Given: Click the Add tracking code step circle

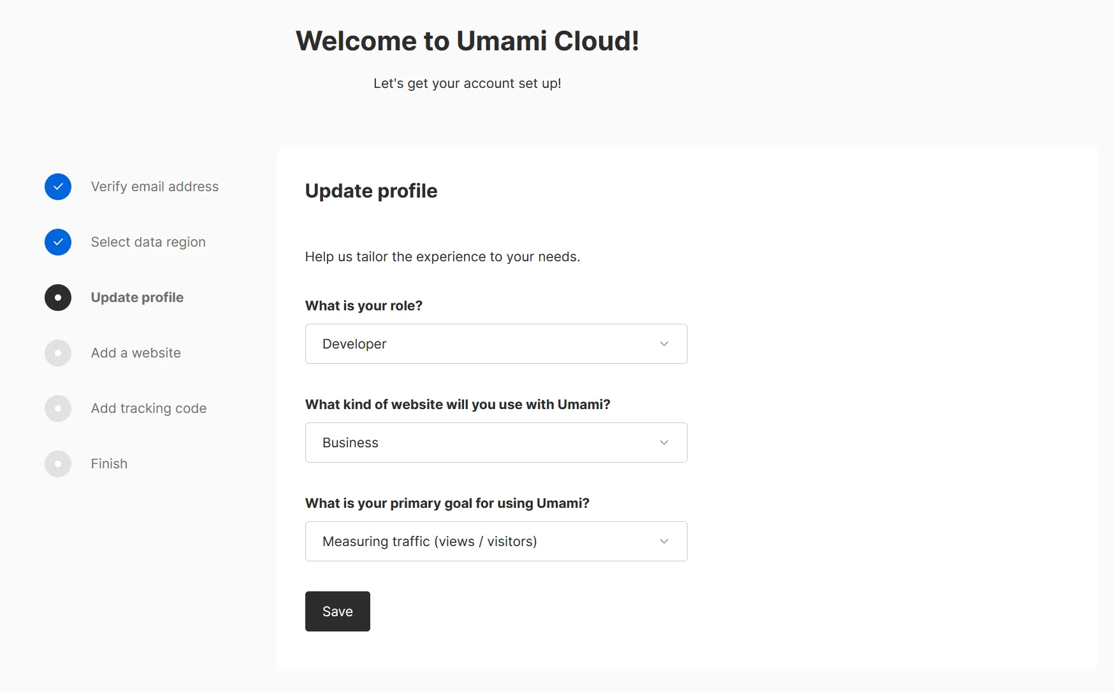Looking at the screenshot, I should pyautogui.click(x=58, y=408).
